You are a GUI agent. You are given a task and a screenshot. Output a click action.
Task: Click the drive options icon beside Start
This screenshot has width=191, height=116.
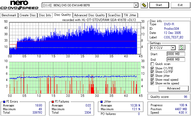(x=144, y=5)
